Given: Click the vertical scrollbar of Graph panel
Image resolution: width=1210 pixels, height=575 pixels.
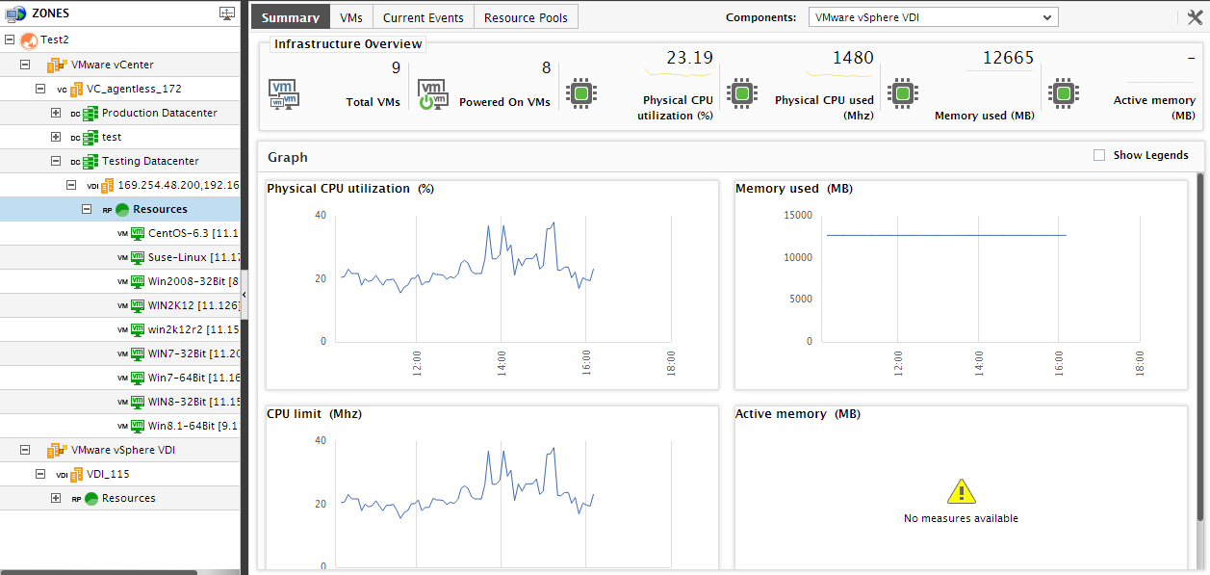Looking at the screenshot, I should (1200, 347).
